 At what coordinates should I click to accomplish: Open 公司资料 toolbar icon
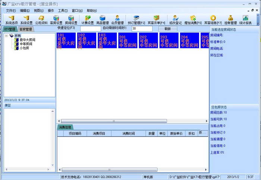pos(41,20)
